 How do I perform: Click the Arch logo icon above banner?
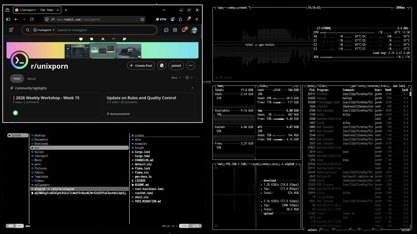pos(103,39)
